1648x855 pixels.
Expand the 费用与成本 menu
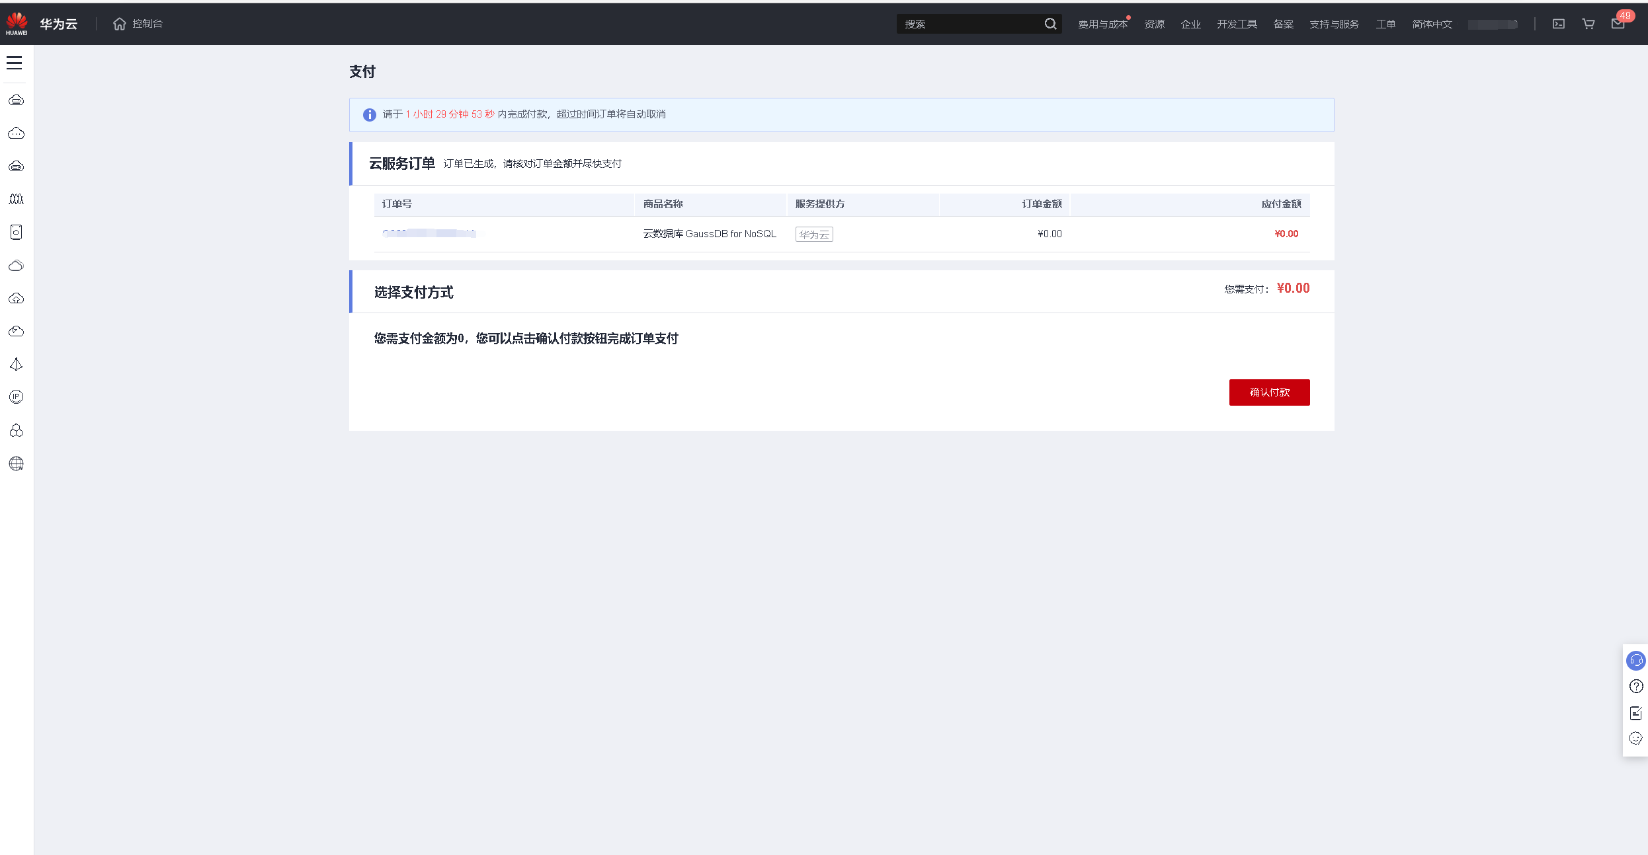point(1102,24)
